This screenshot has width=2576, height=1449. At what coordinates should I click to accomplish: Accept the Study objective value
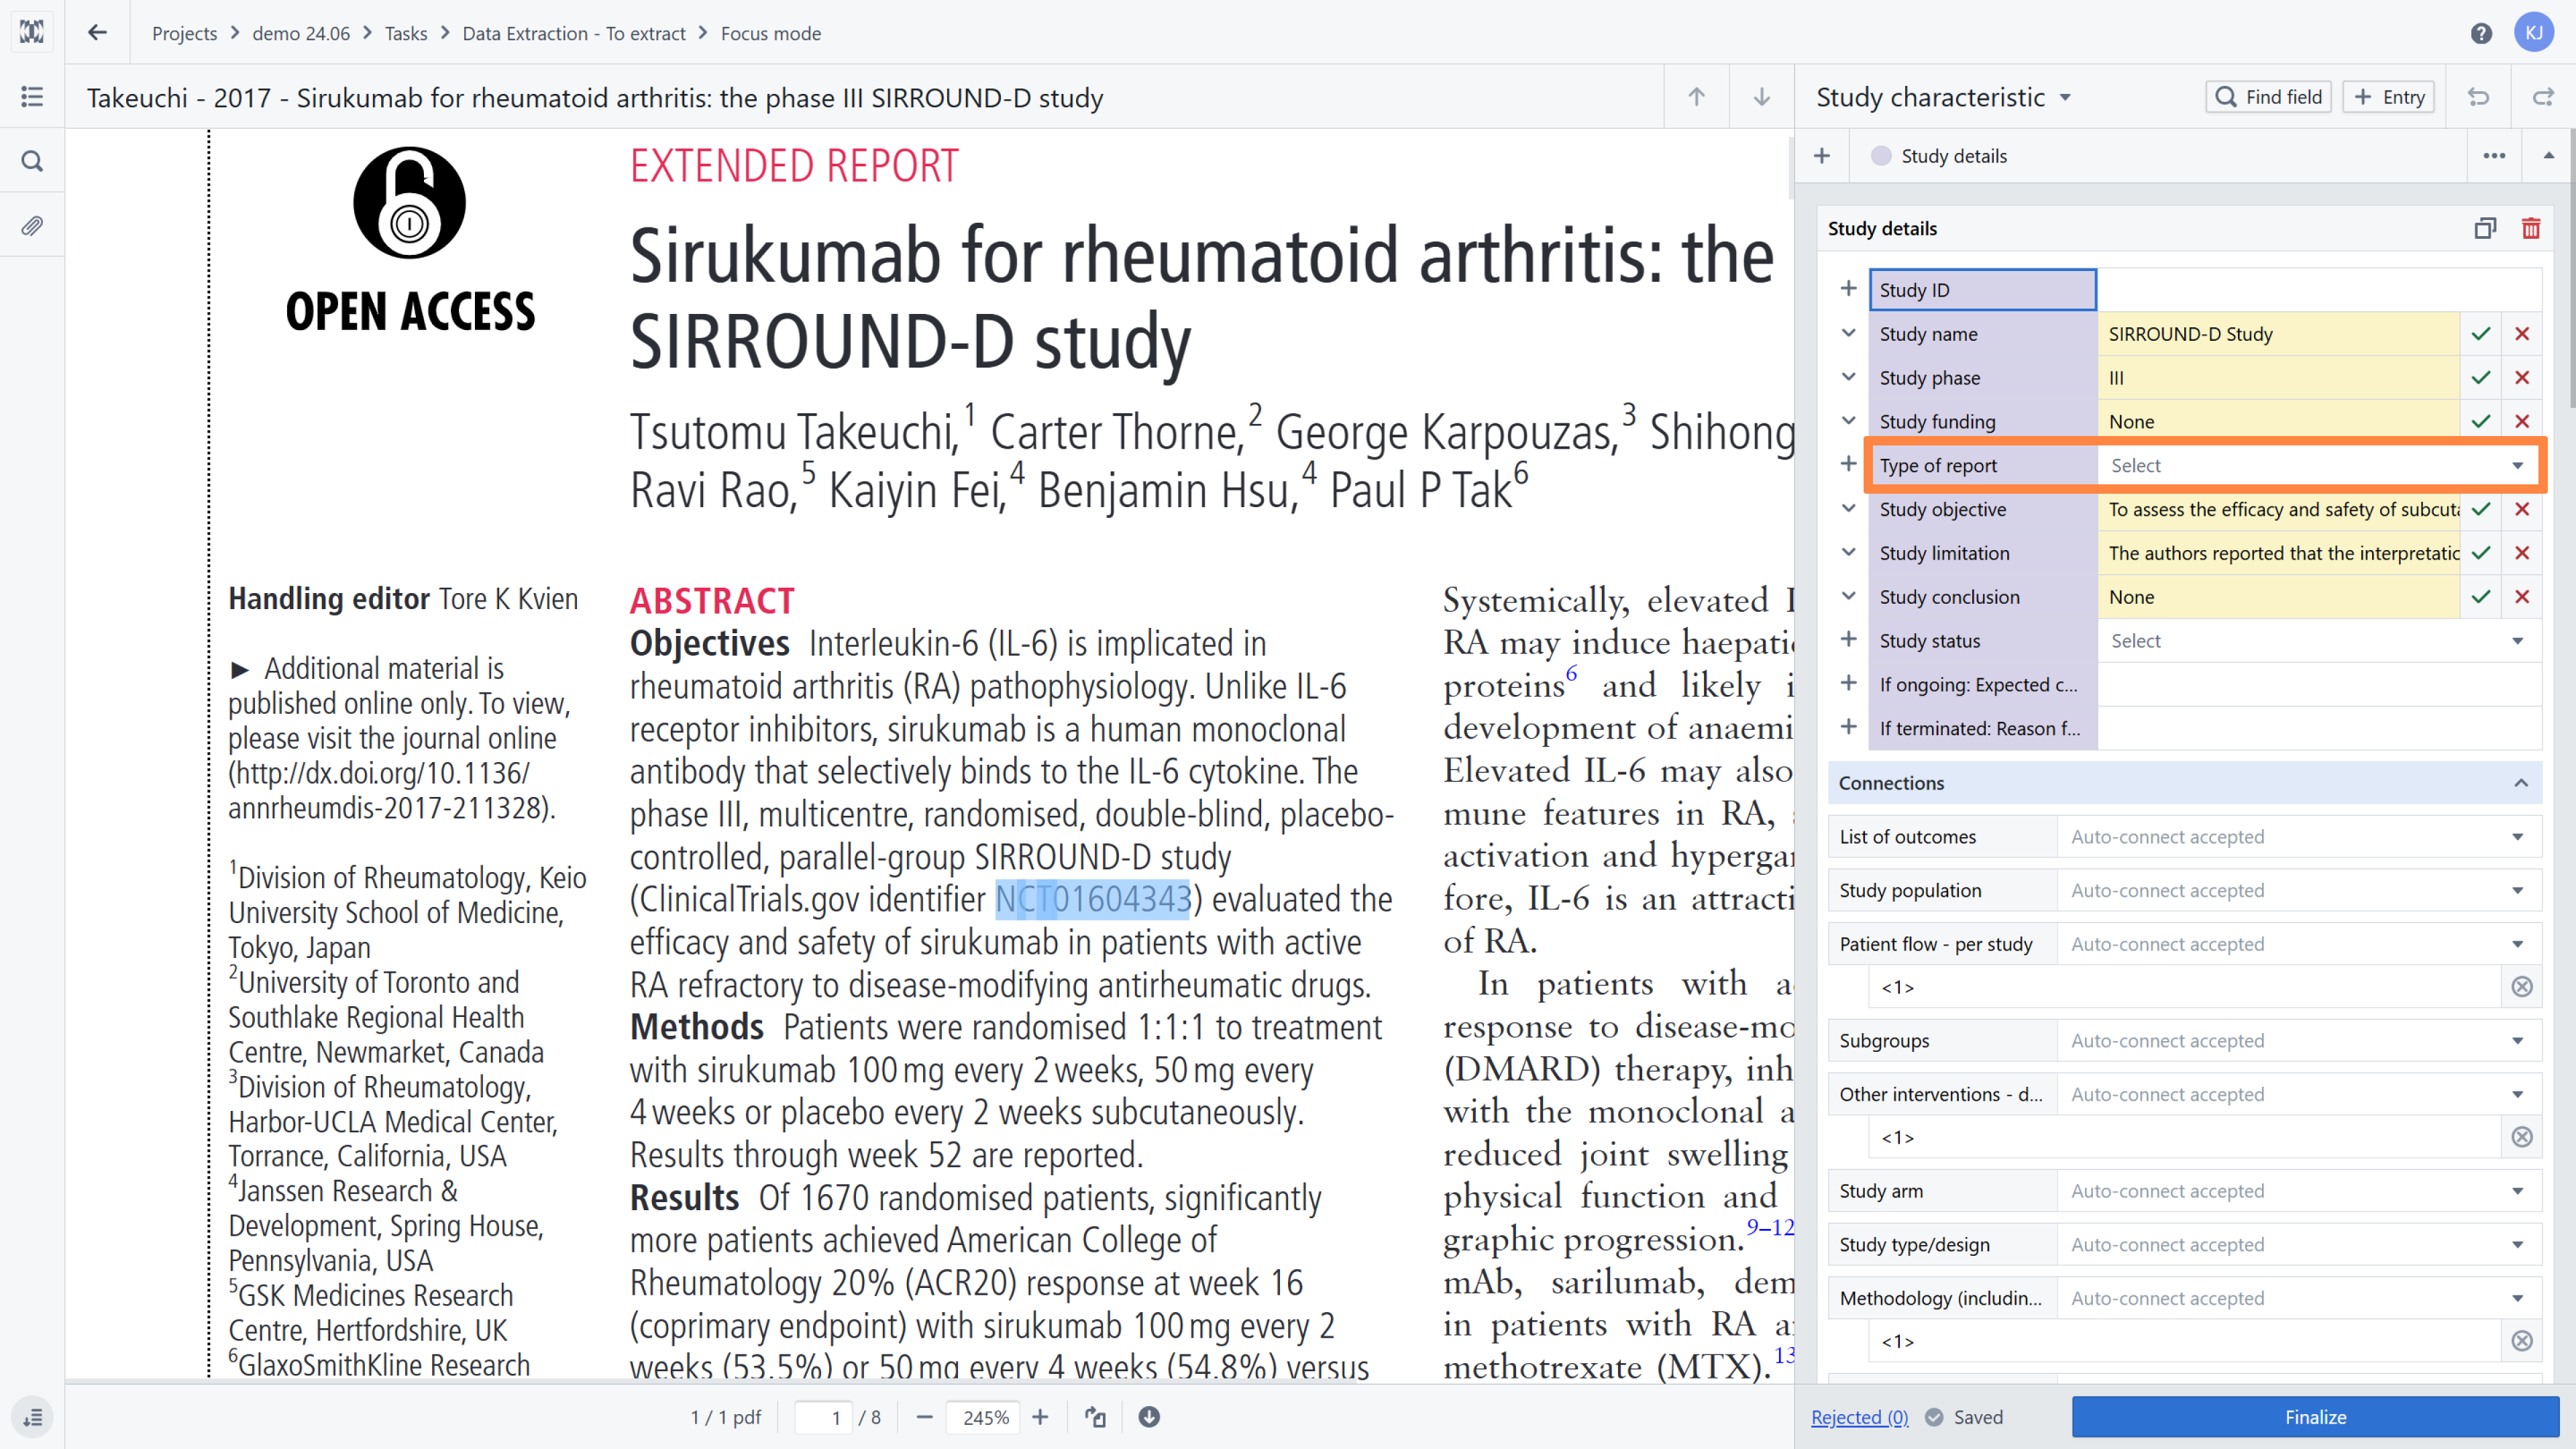click(2481, 509)
